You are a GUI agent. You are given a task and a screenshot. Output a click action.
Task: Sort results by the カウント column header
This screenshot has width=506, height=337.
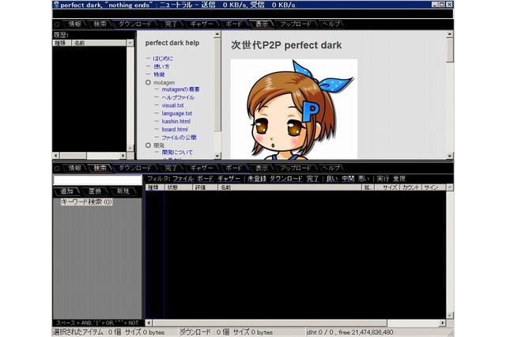pos(410,187)
